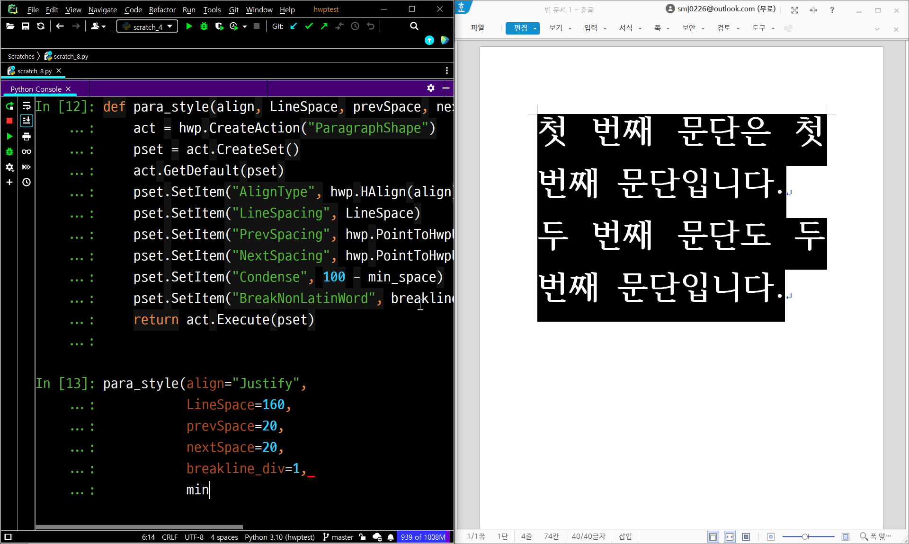Screen dimensions: 909x544
Task: Click Git push green arrow
Action: (324, 26)
